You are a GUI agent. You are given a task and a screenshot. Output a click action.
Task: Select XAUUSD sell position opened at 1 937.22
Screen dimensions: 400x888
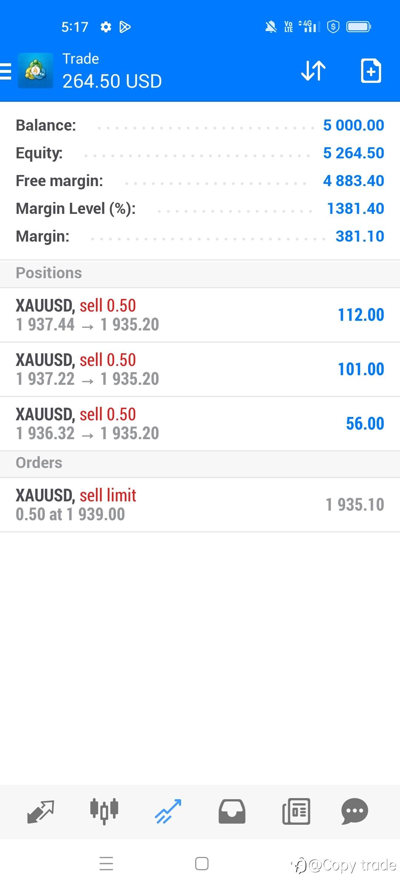(x=200, y=370)
